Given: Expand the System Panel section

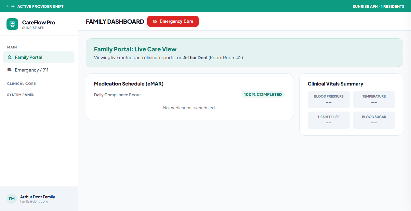Looking at the screenshot, I should click(20, 95).
